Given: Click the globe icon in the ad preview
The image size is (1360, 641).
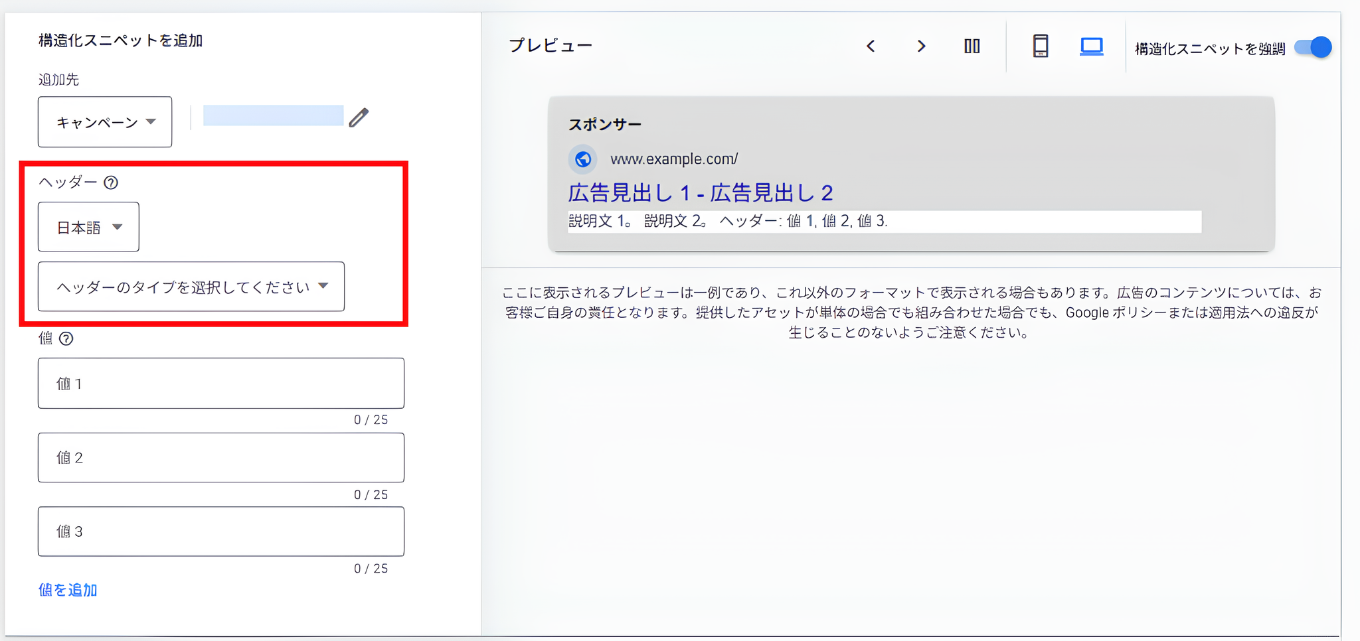Looking at the screenshot, I should (x=582, y=159).
